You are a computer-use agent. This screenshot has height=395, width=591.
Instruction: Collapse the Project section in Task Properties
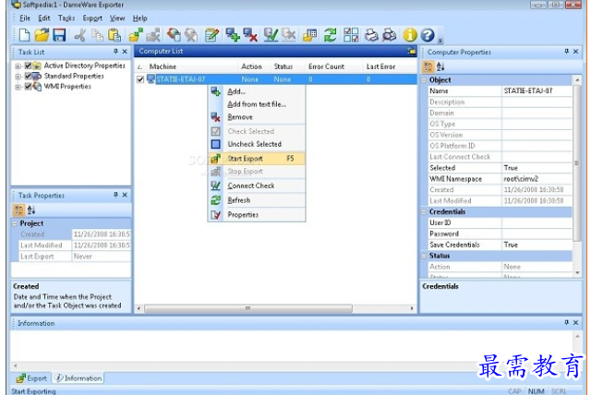pos(15,223)
